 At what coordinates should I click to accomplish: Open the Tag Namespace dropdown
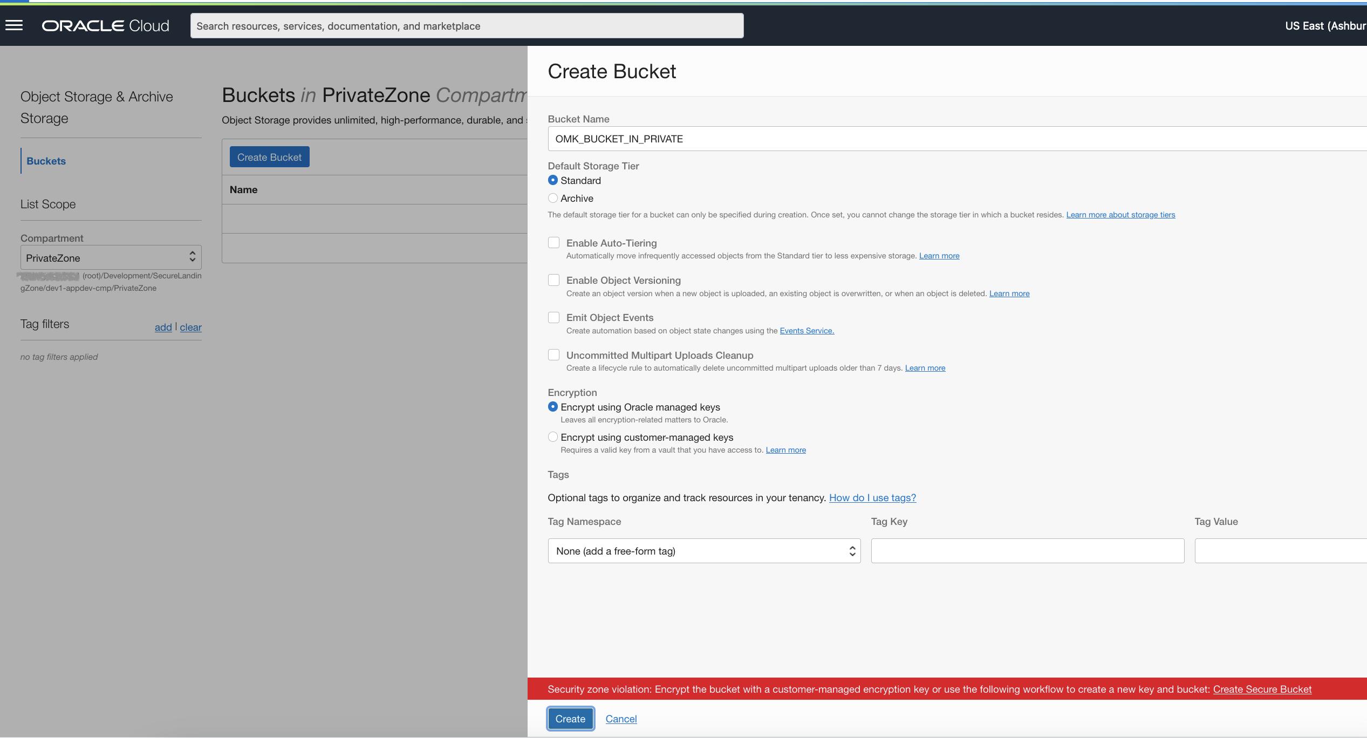[x=703, y=551]
